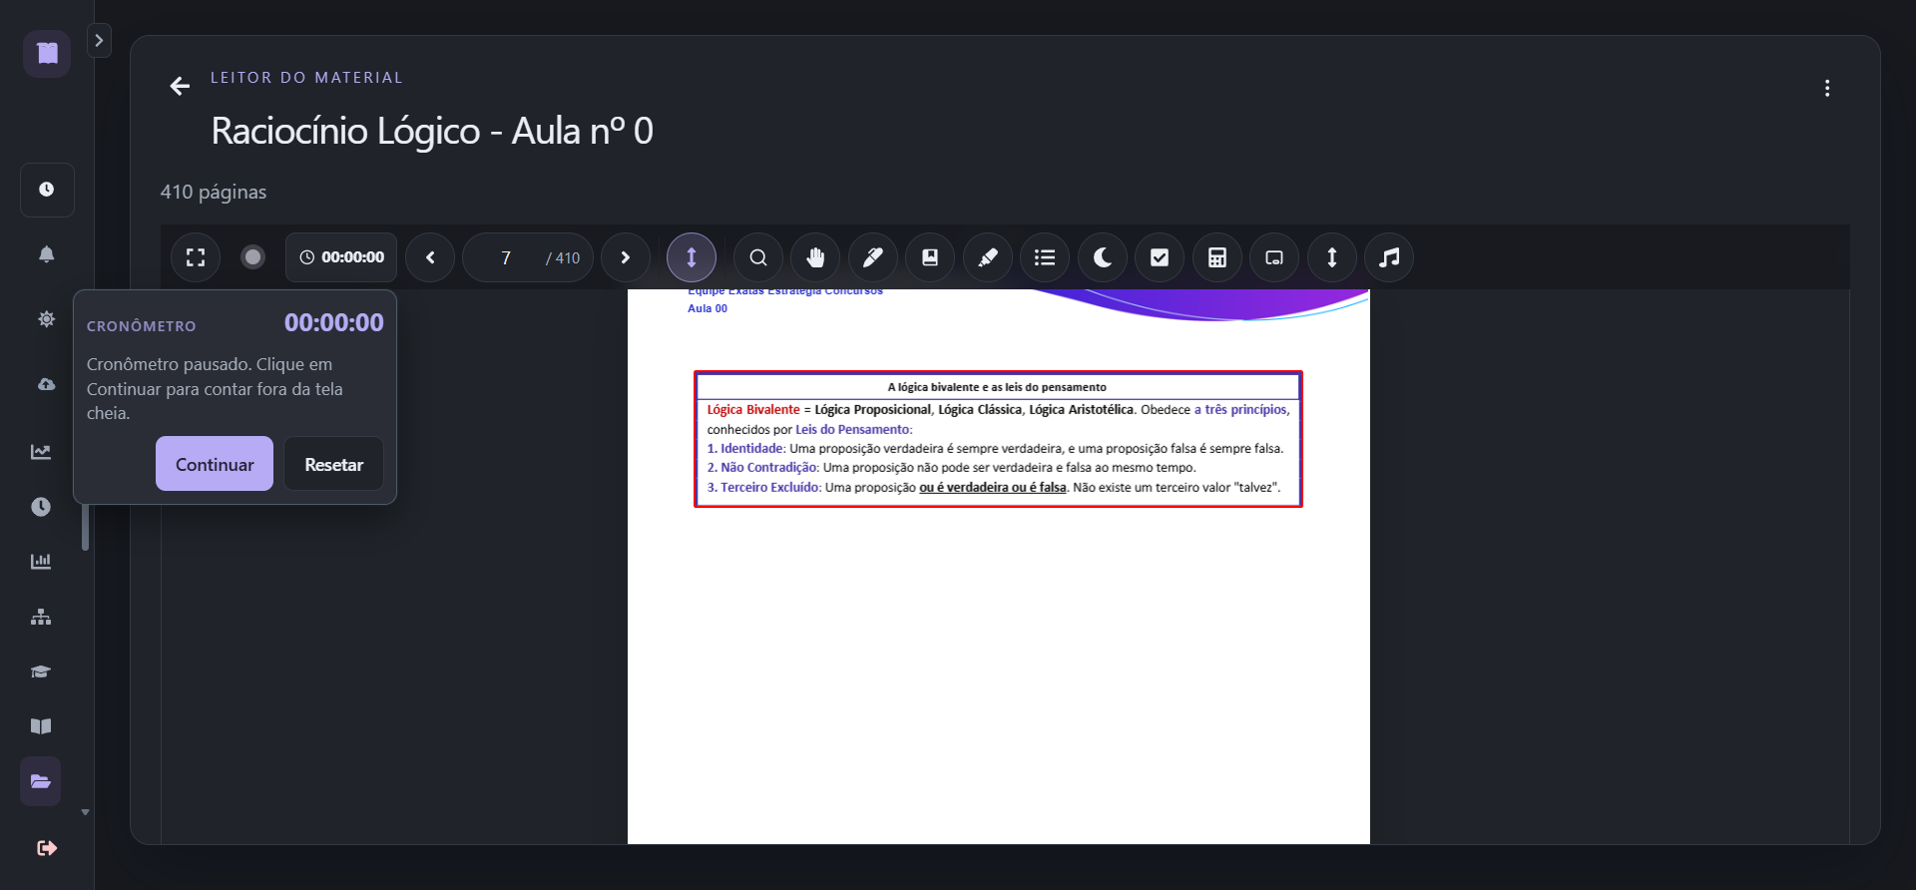
Task: Enter fullscreen mode in the reader toolbar
Action: 196,257
